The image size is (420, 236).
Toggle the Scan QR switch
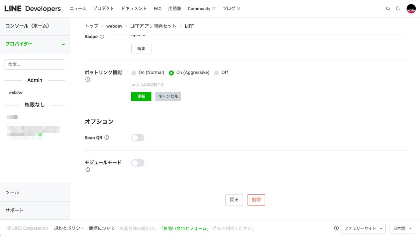[138, 138]
